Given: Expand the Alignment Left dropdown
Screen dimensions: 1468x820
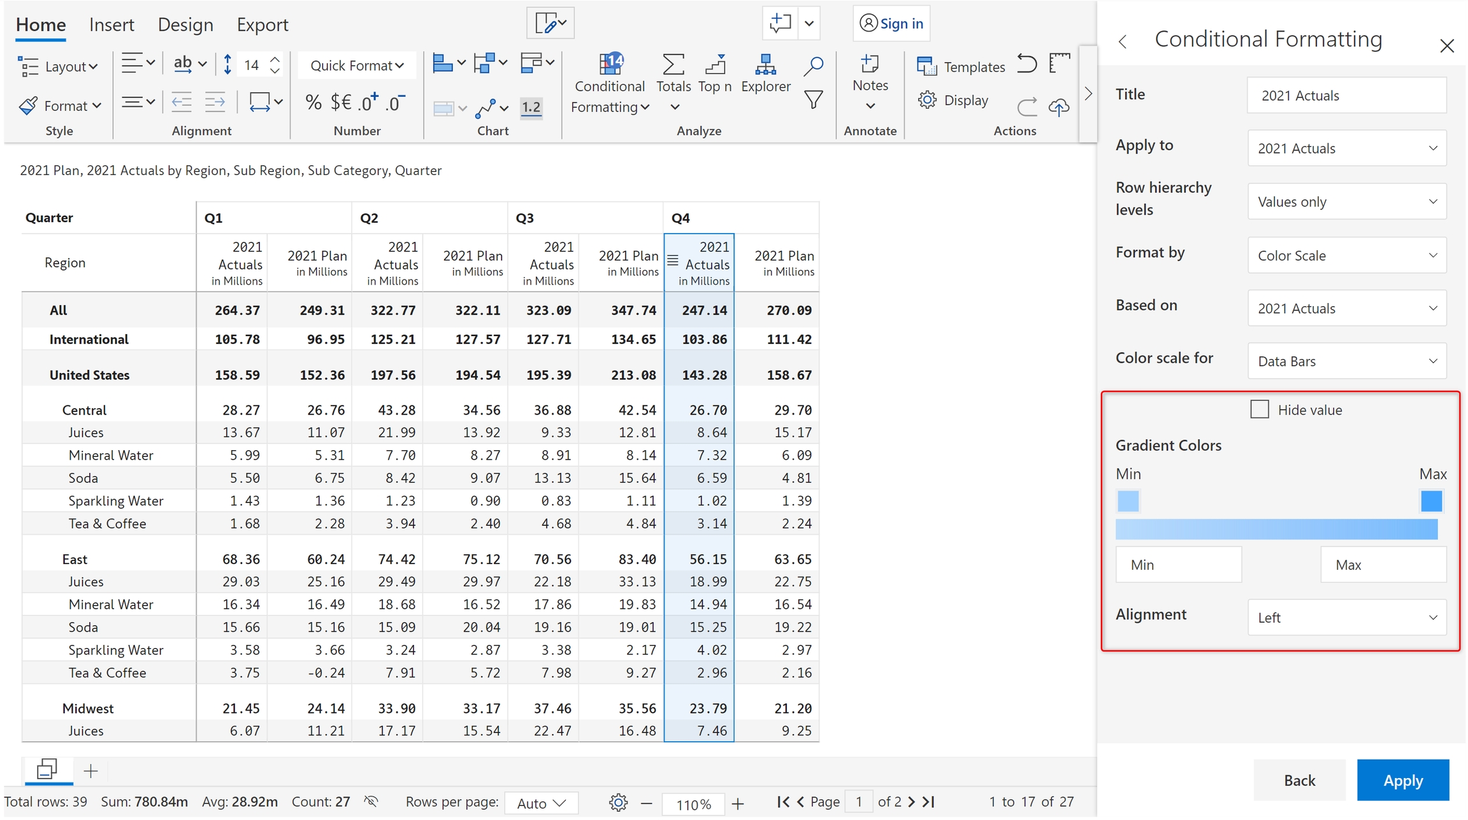Looking at the screenshot, I should [x=1346, y=618].
